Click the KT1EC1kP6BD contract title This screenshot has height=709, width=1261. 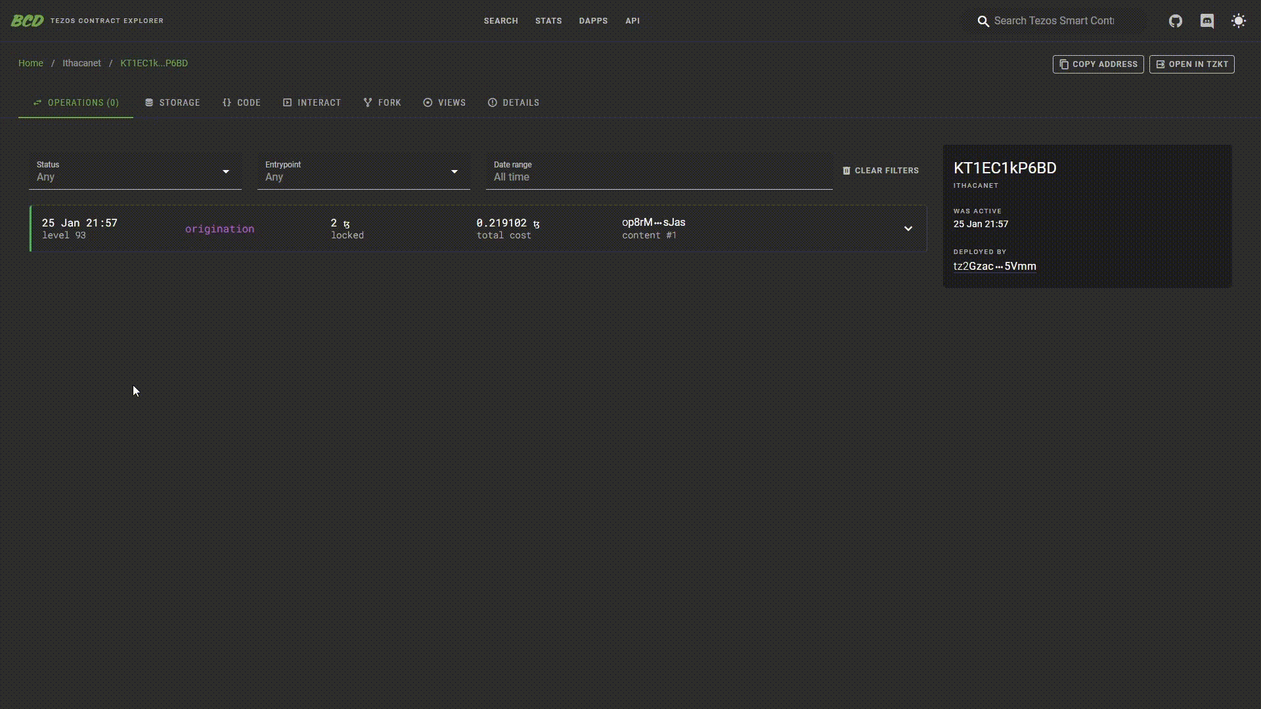point(1005,168)
